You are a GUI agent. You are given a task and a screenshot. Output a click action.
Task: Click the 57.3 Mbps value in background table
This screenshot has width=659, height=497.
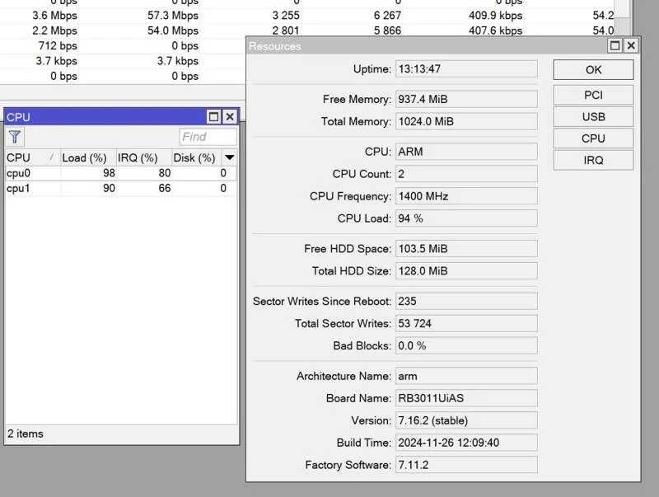(173, 16)
